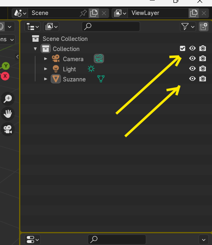Open the outliner display mode dropdown
Viewport: 212px width, 245px height.
pos(32,27)
